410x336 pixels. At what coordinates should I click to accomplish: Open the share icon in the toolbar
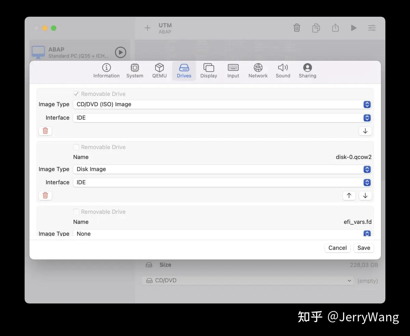335,28
